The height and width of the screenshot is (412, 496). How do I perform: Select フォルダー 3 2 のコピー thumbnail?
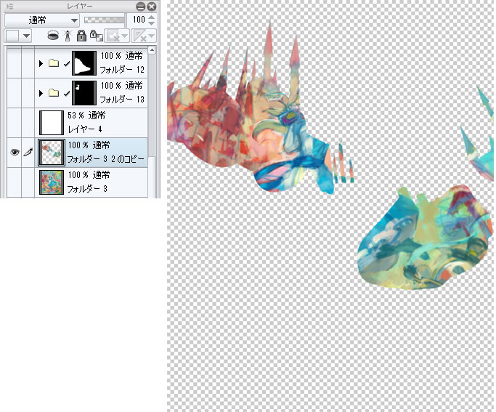[52, 153]
